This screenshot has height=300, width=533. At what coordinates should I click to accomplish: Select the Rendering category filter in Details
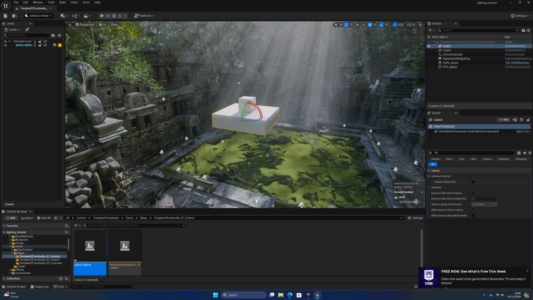503,159
